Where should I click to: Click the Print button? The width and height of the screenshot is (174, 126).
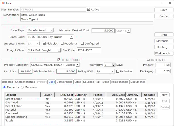pos(164,35)
